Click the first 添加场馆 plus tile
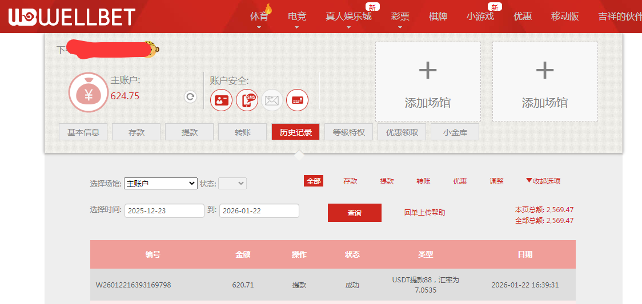The height and width of the screenshot is (304, 642). (427, 82)
